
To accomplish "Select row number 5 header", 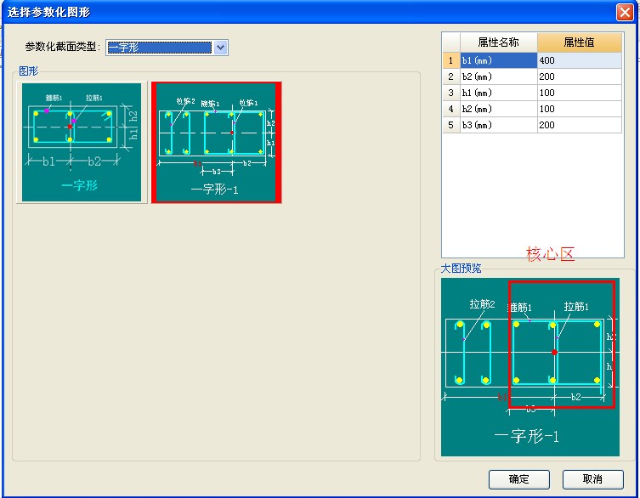I will (x=450, y=125).
